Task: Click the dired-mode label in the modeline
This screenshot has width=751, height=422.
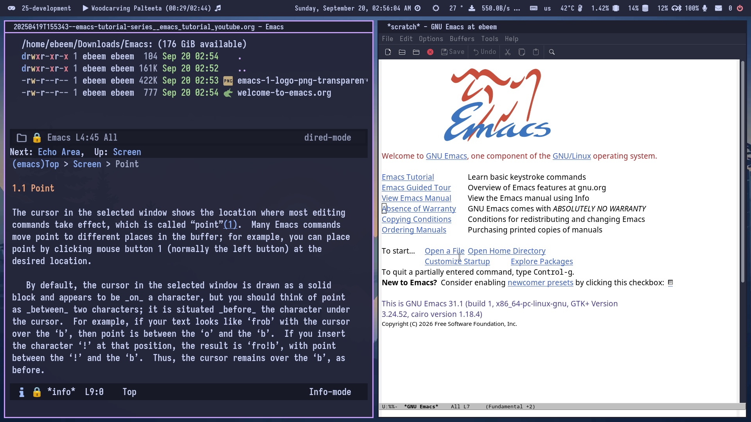Action: point(328,138)
